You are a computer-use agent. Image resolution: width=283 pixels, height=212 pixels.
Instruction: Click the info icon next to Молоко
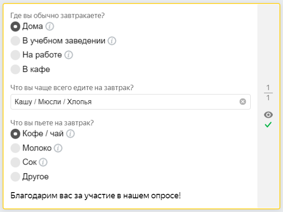[58, 148]
